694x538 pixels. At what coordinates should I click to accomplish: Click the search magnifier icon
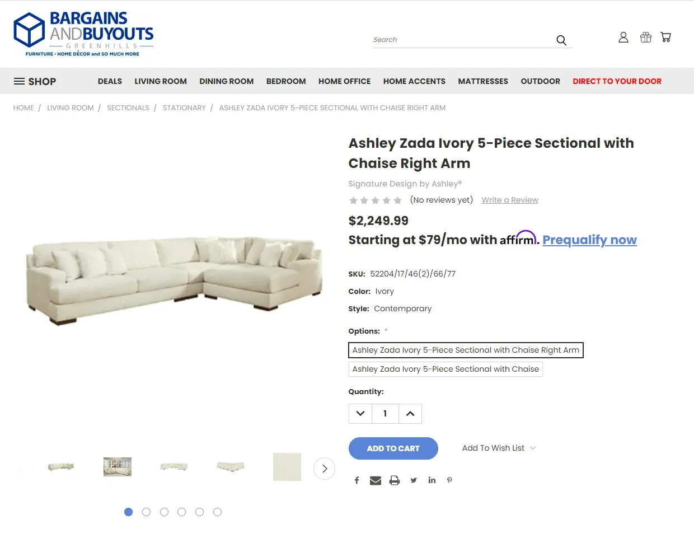point(561,40)
